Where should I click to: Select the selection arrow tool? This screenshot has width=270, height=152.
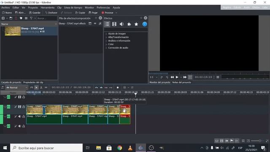pos(36,87)
